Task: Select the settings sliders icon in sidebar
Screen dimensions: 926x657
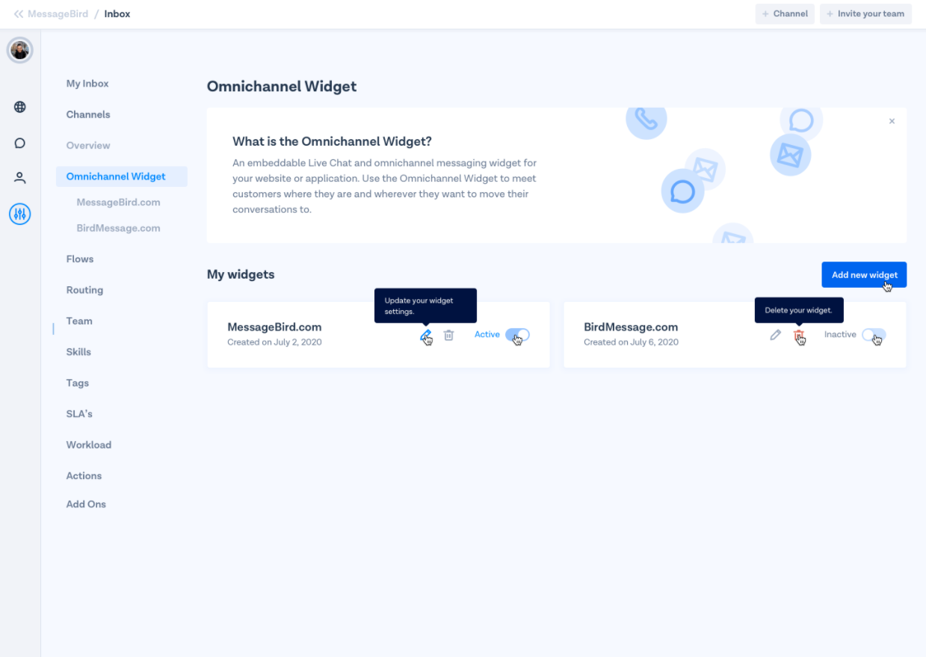Action: click(x=20, y=215)
